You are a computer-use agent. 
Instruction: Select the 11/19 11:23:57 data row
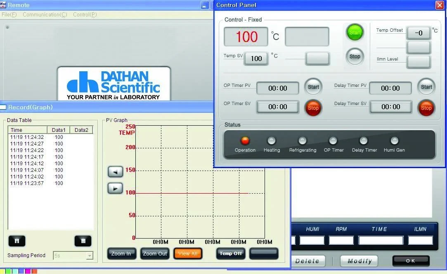[x=50, y=183]
